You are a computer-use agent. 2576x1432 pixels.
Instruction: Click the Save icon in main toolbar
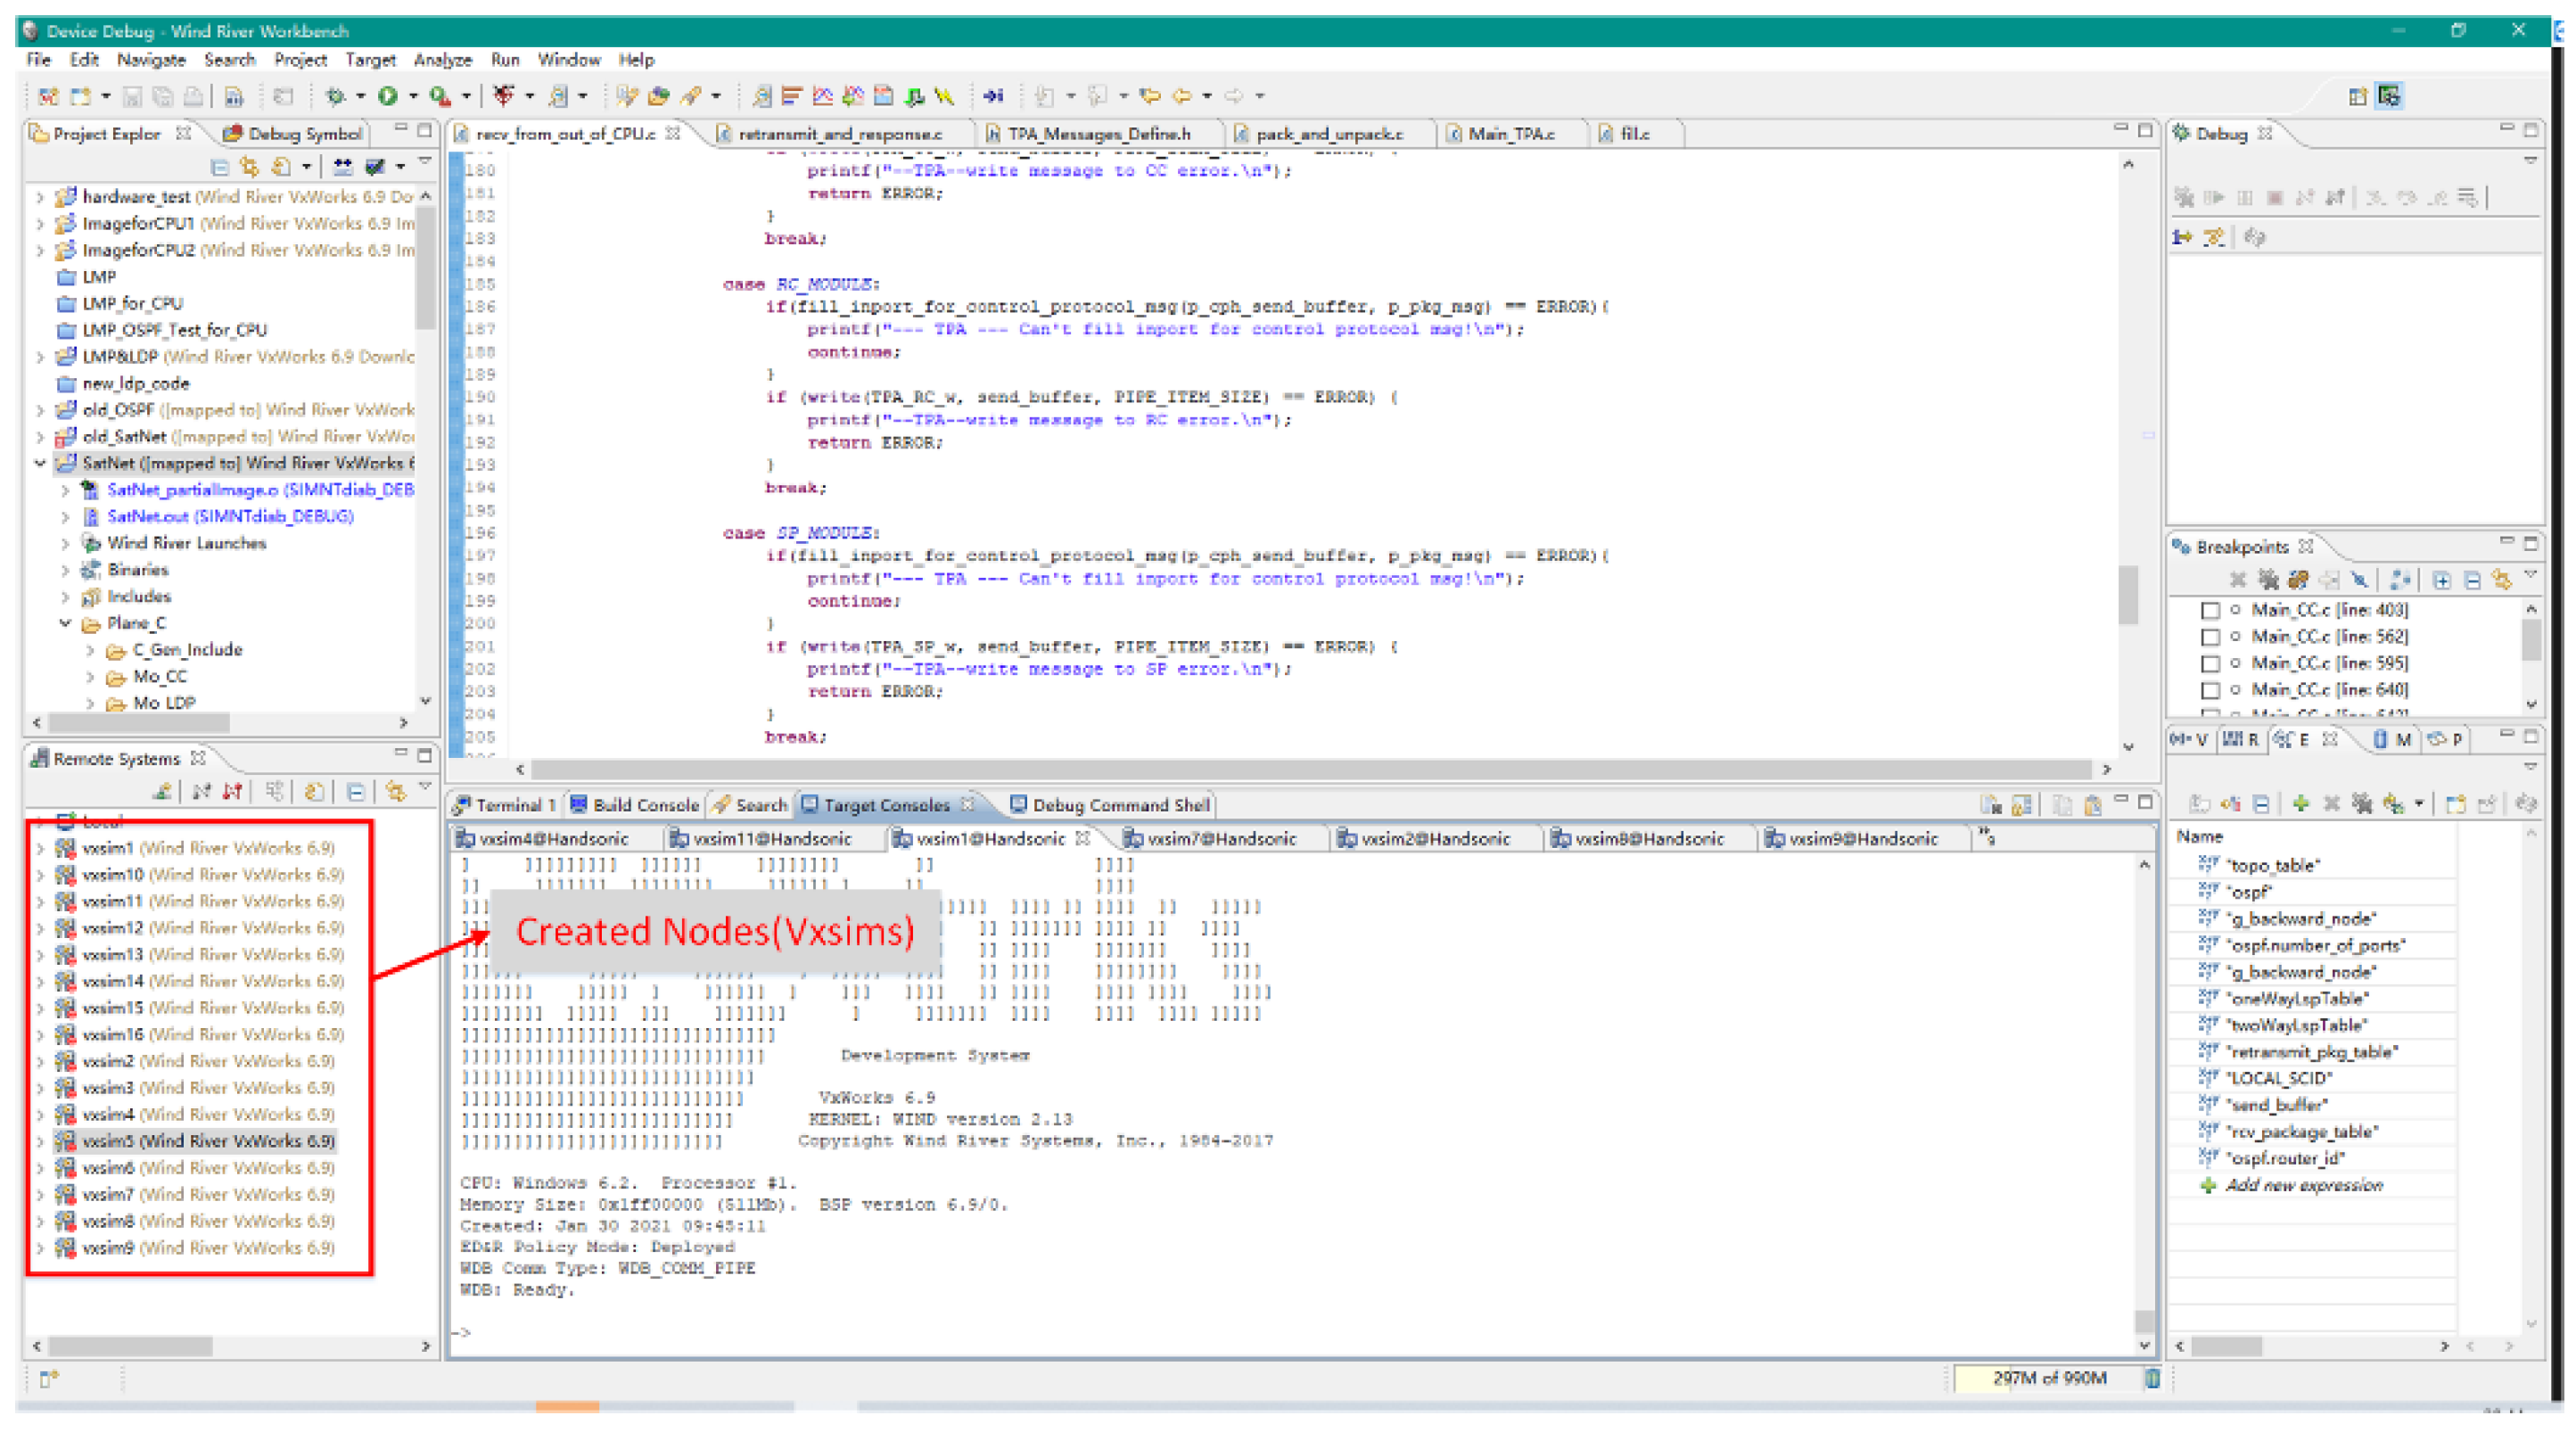(132, 96)
